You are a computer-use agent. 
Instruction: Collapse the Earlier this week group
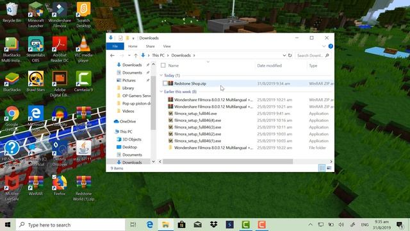pos(161,92)
